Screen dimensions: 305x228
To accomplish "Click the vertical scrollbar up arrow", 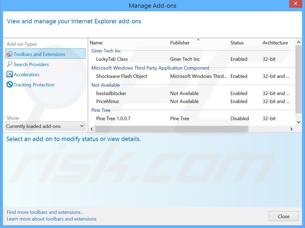I will [298, 42].
